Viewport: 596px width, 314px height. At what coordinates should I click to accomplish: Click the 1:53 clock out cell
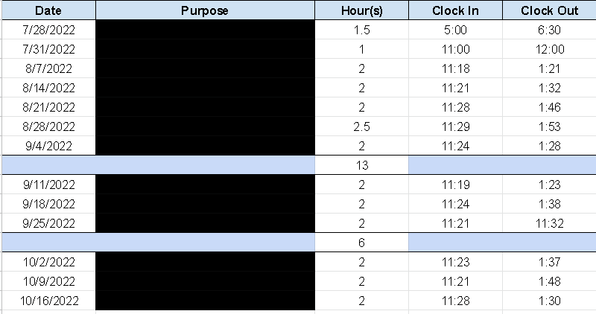click(x=549, y=126)
